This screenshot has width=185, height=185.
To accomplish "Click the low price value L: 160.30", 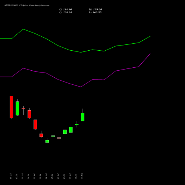I will 95,13.
